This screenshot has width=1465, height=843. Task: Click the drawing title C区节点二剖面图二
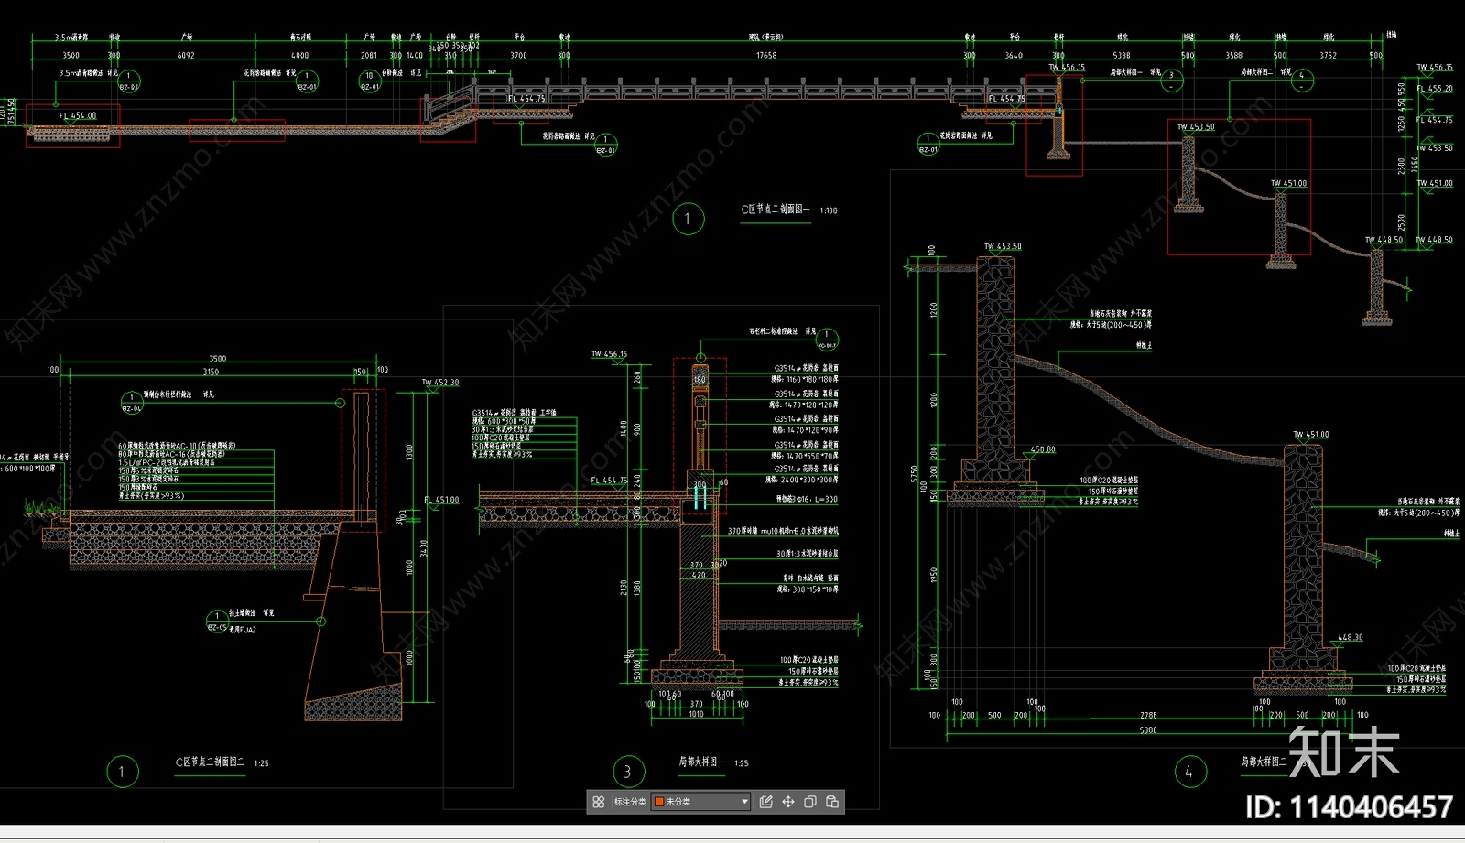[210, 762]
